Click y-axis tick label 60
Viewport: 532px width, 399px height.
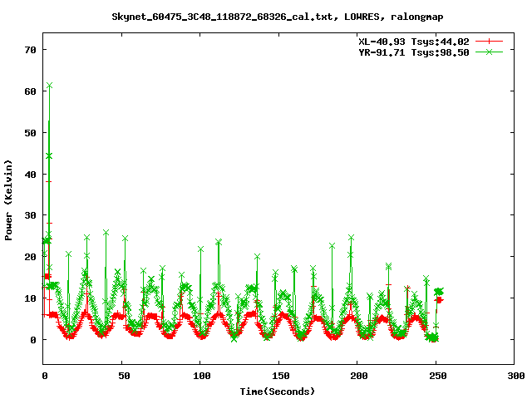coord(30,91)
